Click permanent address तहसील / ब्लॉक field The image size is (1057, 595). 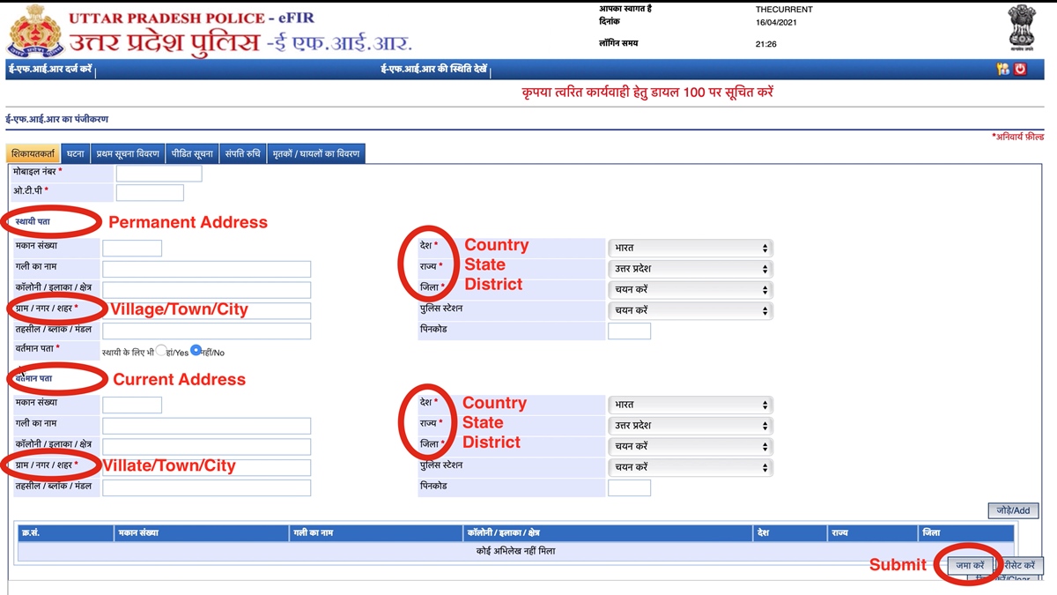click(207, 331)
